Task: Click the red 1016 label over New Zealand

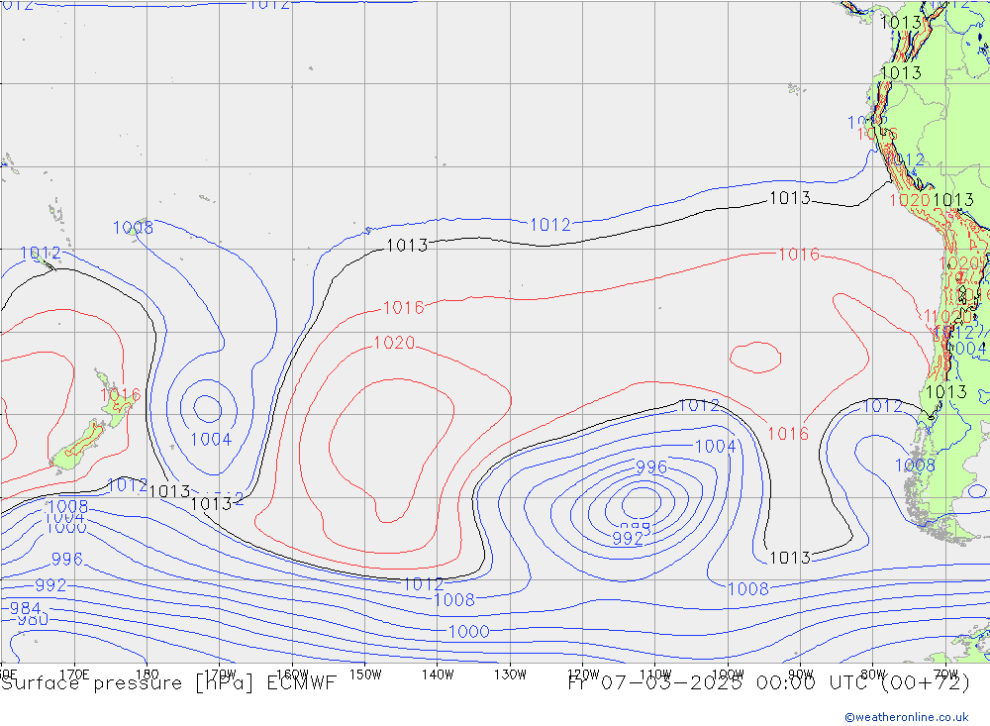Action: tap(121, 395)
